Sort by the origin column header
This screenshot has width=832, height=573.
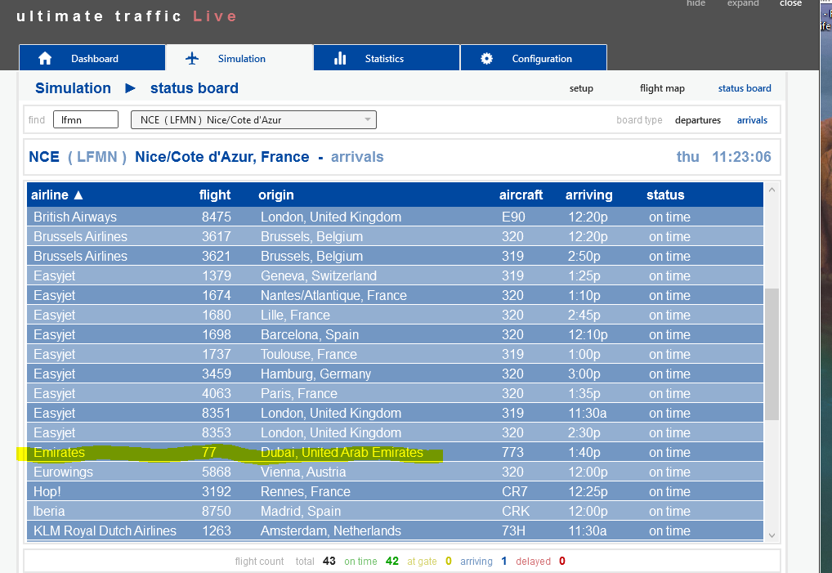[x=276, y=195]
